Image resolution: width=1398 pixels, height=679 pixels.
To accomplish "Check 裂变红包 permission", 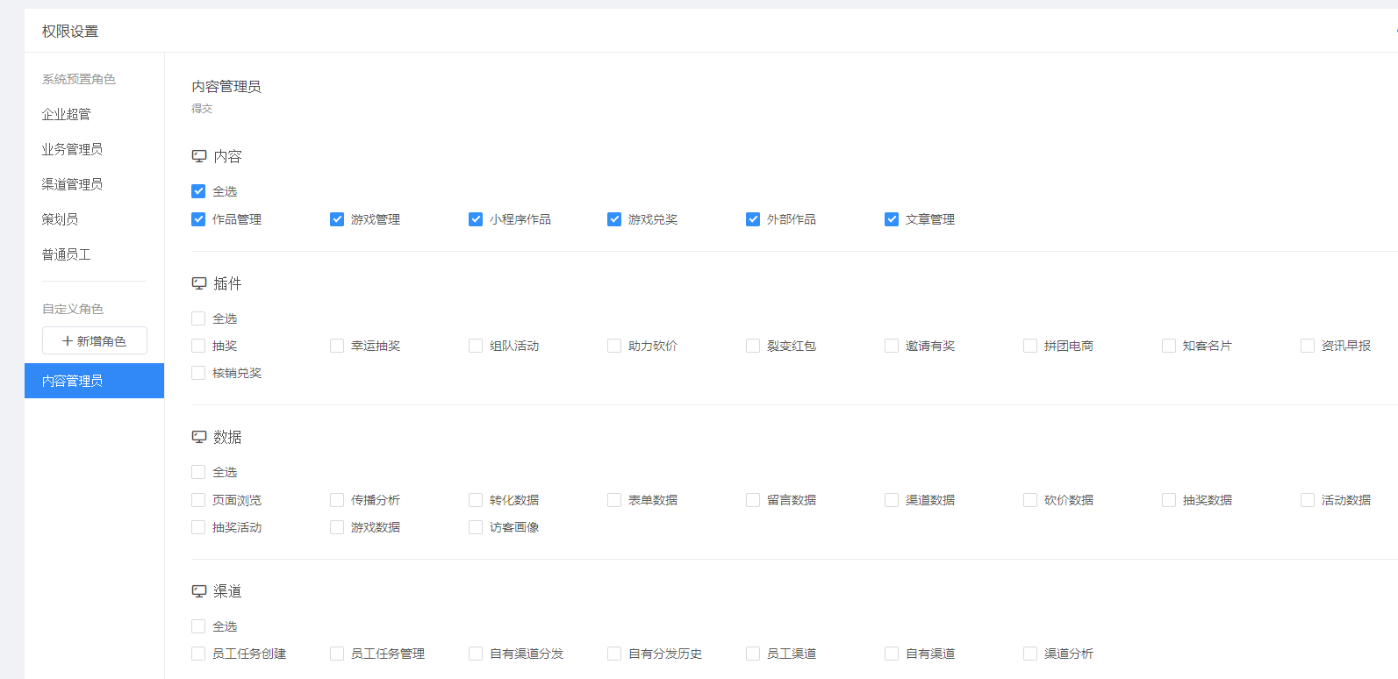I will pyautogui.click(x=753, y=346).
